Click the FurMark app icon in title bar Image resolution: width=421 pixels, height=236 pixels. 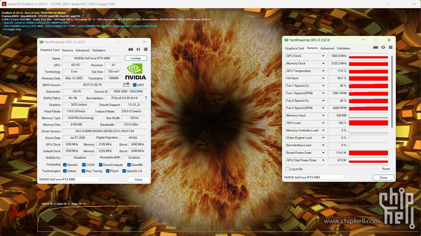coord(4,4)
